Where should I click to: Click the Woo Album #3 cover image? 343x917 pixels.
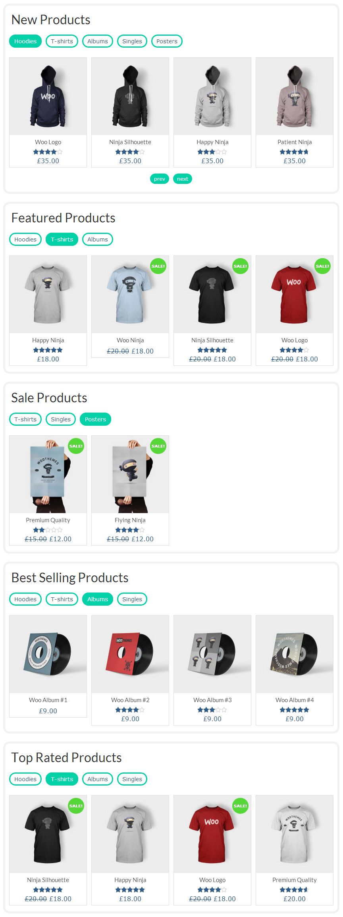[x=212, y=654]
